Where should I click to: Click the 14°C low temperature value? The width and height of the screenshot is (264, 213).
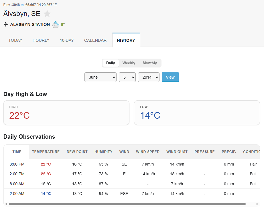pos(150,116)
